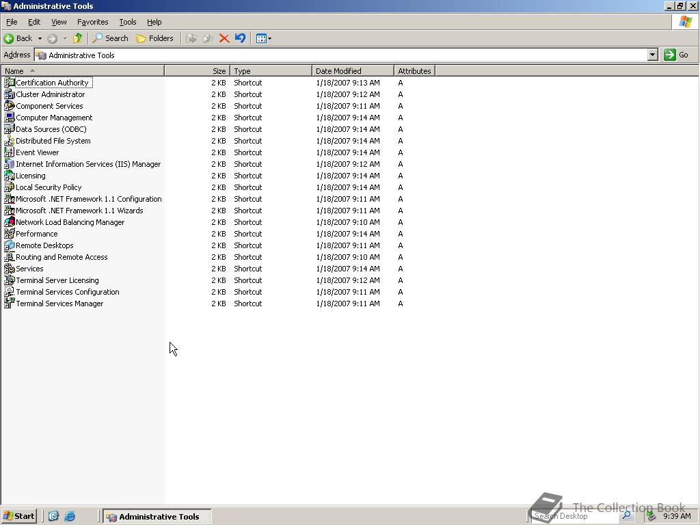
Task: Open the Views dropdown button
Action: (x=264, y=38)
